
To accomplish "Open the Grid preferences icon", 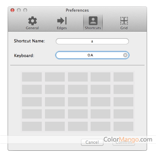I will pyautogui.click(x=124, y=21).
